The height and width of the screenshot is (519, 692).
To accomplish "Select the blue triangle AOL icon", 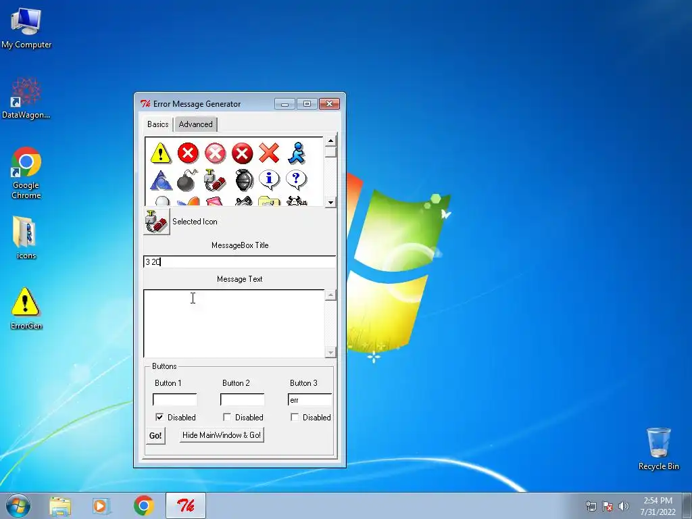I will [161, 180].
